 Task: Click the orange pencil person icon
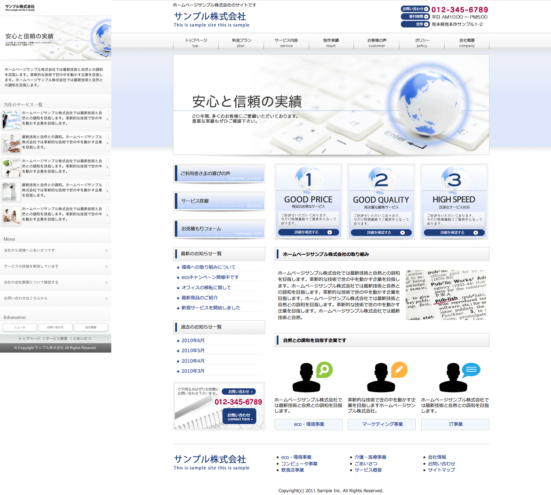(x=387, y=377)
